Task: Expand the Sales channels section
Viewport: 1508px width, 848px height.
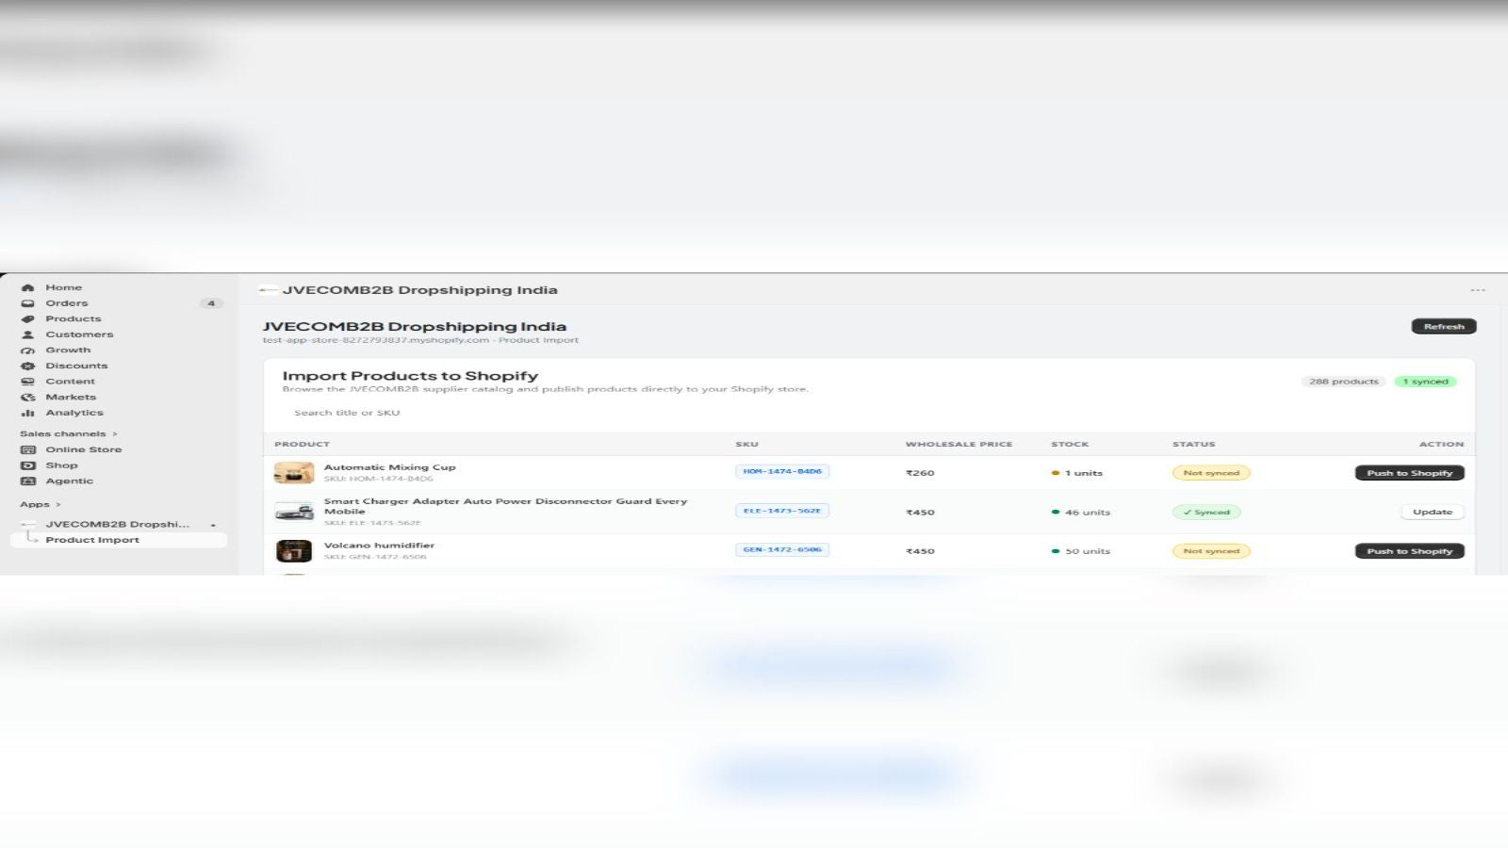Action: tap(69, 433)
